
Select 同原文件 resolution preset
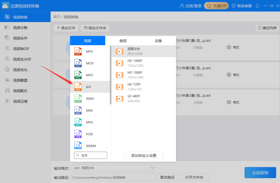144,51
